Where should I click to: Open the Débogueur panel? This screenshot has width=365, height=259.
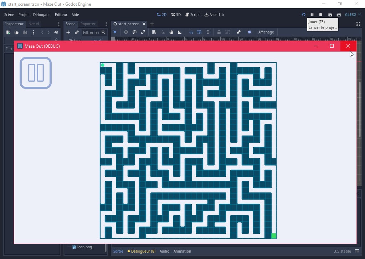pos(142,251)
